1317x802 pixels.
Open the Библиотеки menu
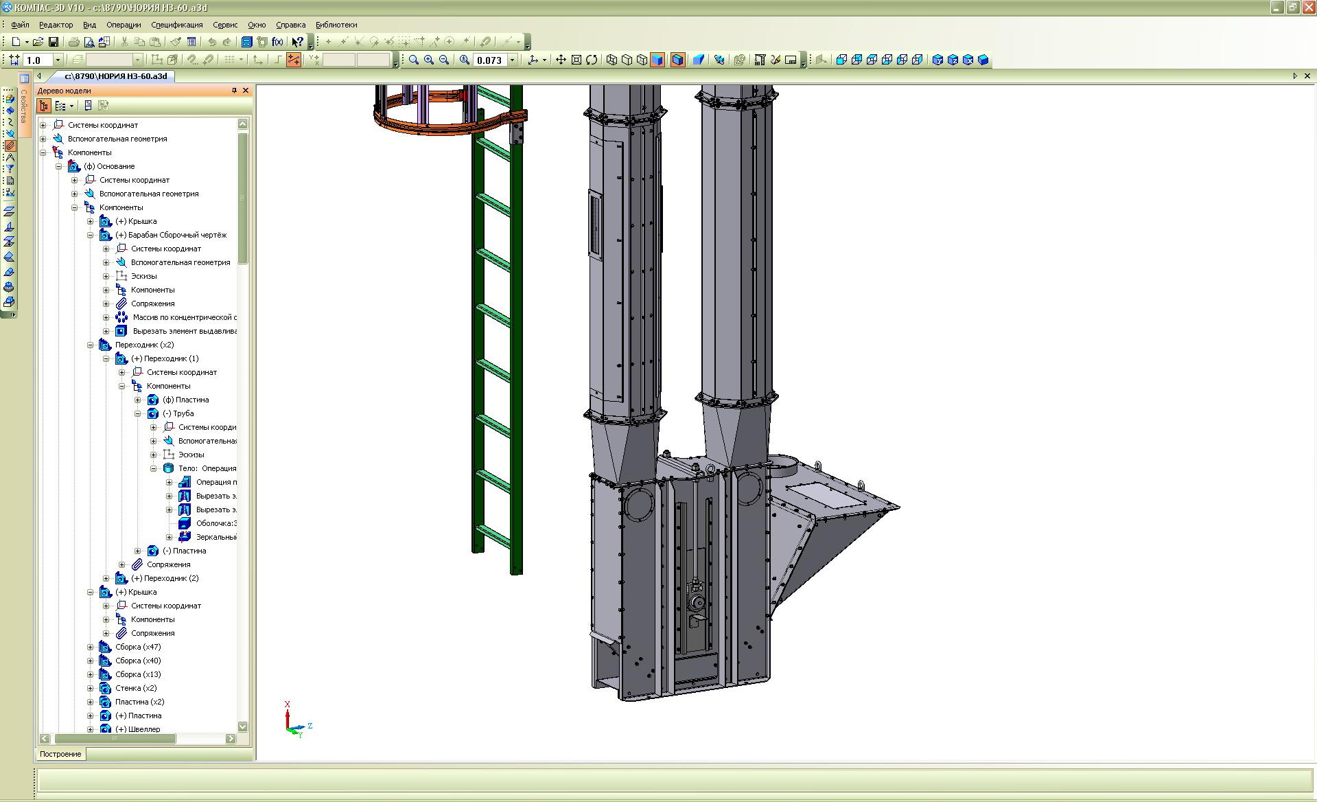coord(336,25)
